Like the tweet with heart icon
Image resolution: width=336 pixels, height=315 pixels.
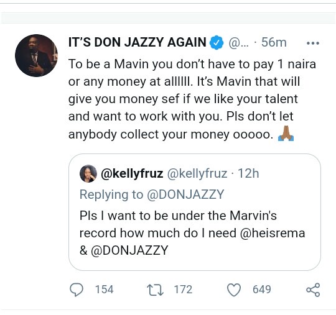pos(234,290)
